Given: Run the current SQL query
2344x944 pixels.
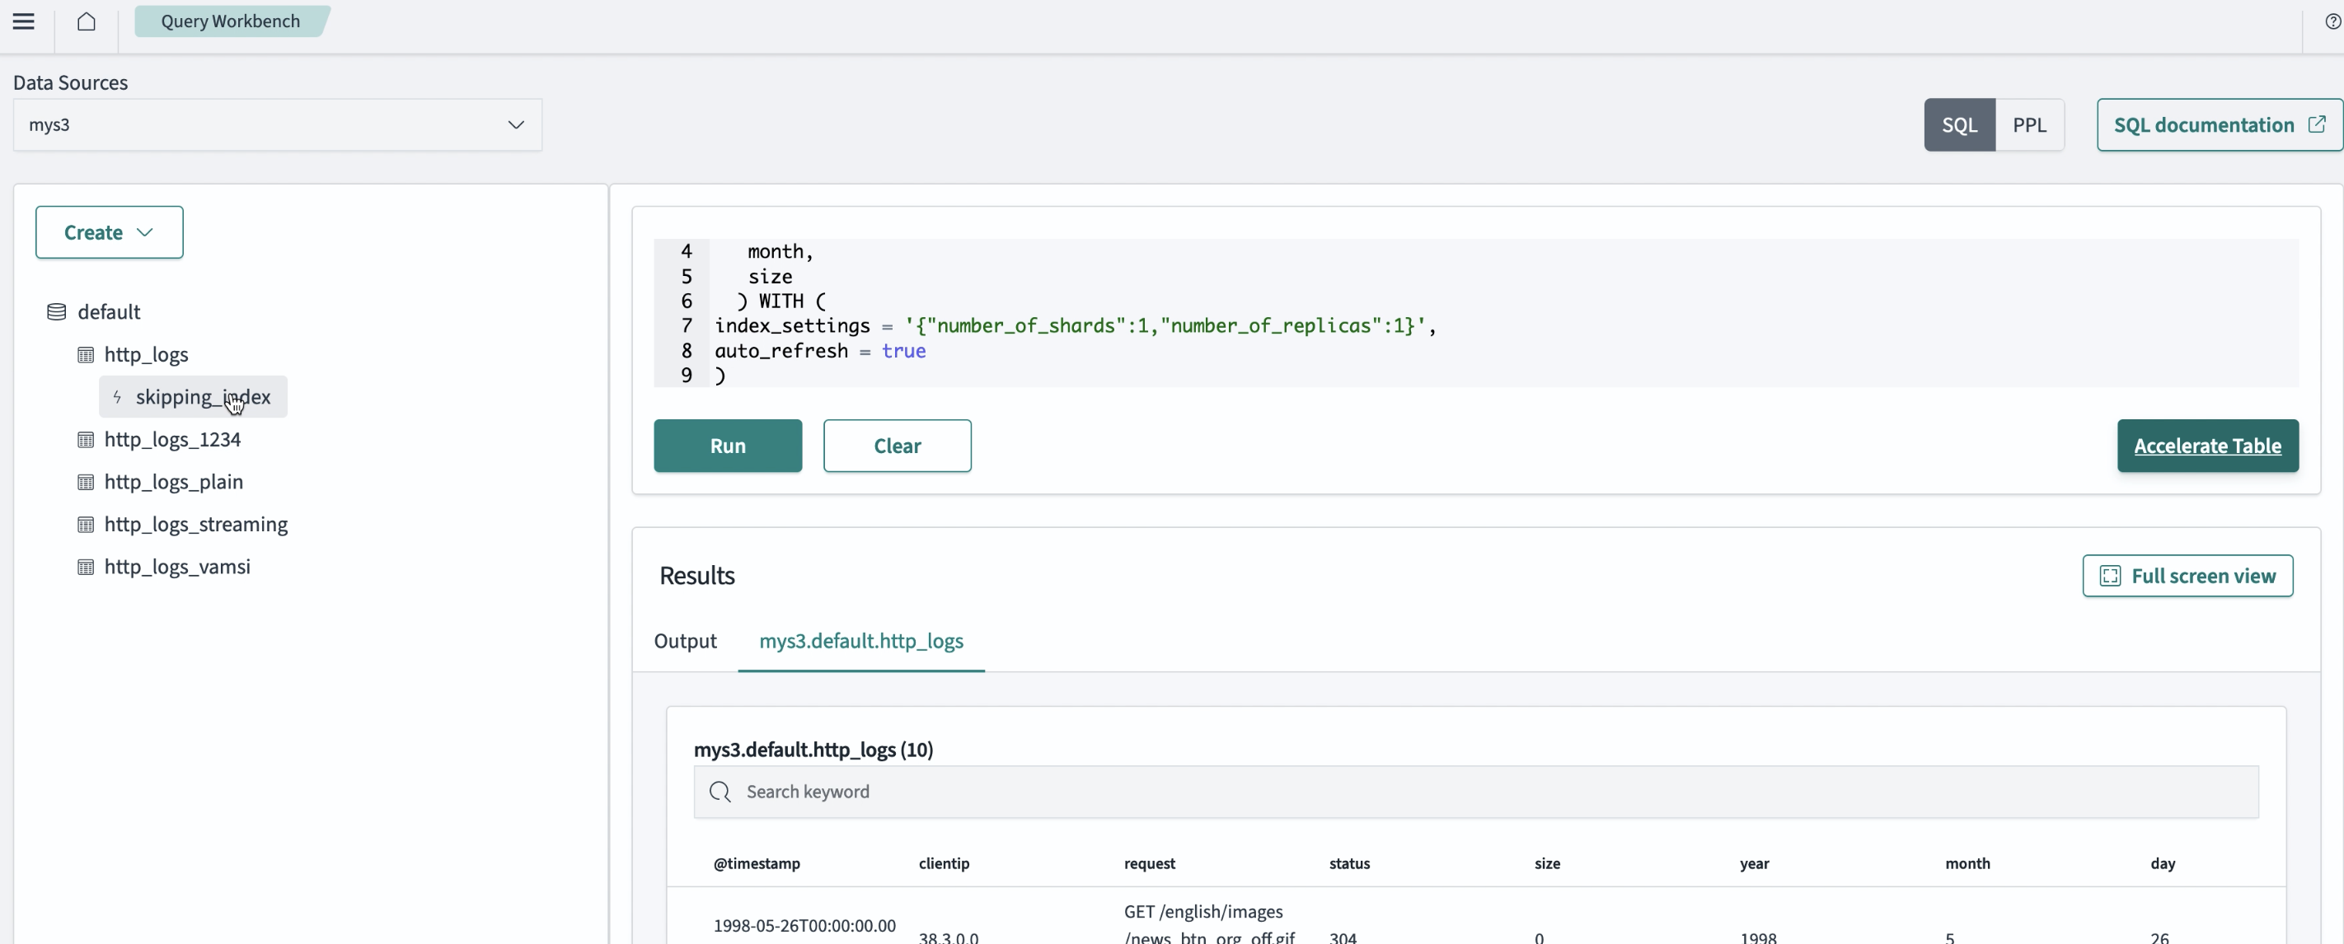Looking at the screenshot, I should (x=727, y=446).
